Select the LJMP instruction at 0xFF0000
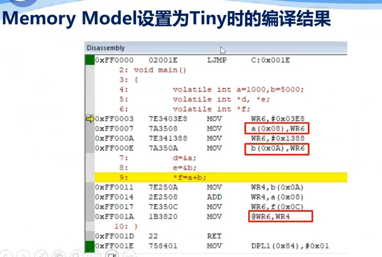The height and width of the screenshot is (257, 382). coord(215,60)
